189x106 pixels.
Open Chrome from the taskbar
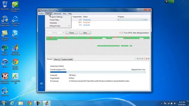click(30, 103)
